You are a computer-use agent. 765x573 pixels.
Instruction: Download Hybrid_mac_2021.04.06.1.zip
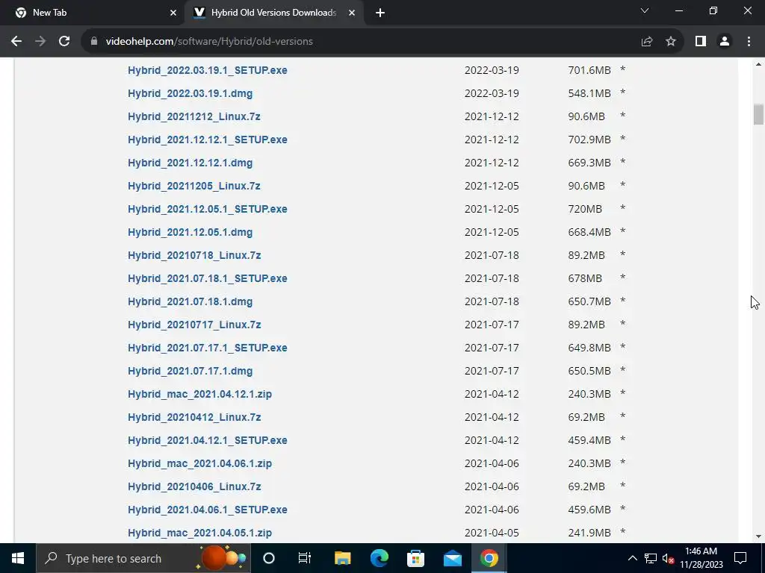click(199, 464)
